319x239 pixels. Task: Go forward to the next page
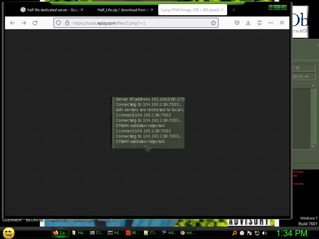pos(24,23)
